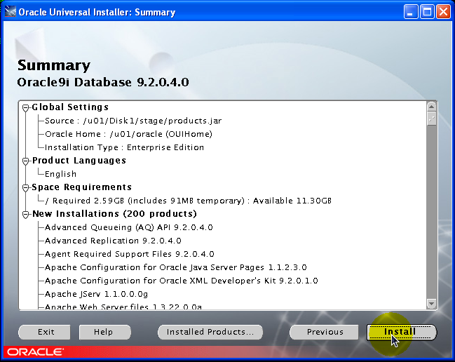Collapse the New Installations node
Image resolution: width=455 pixels, height=362 pixels.
point(25,215)
